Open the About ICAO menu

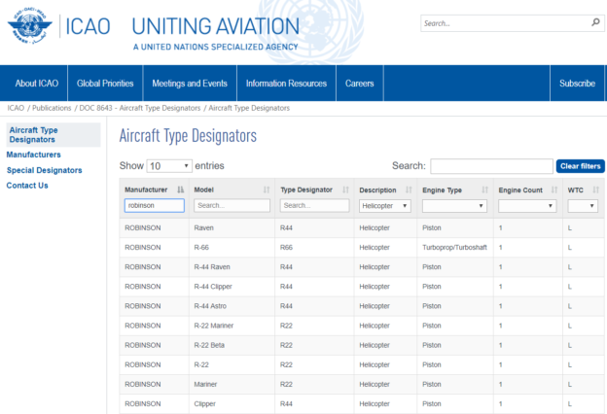[x=37, y=84]
